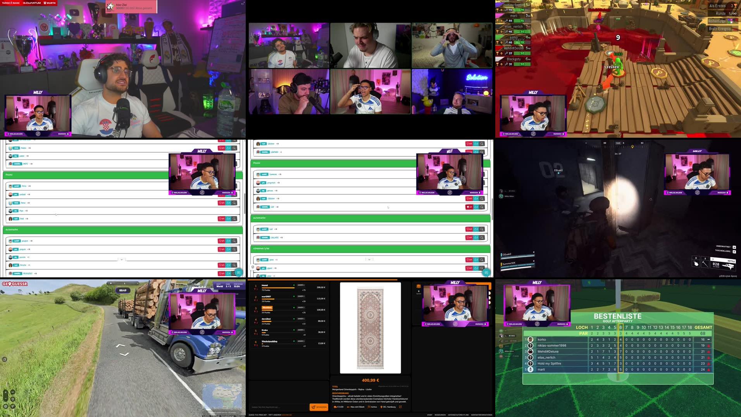
Task: Click the bell icon on the Willy overlay
Action: click(68, 134)
